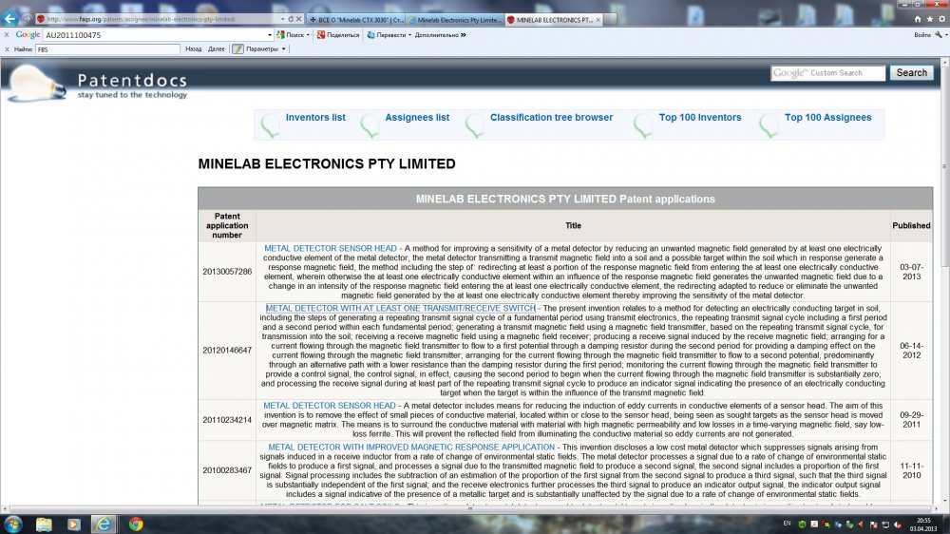Stop loading with the X in address bar
This screenshot has height=534, width=950.
click(x=298, y=19)
